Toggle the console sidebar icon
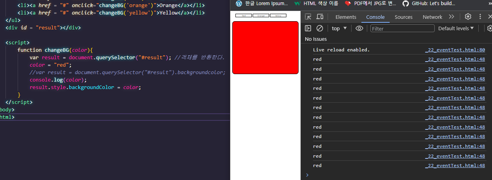Viewport: 492px width, 180px height. click(x=308, y=28)
